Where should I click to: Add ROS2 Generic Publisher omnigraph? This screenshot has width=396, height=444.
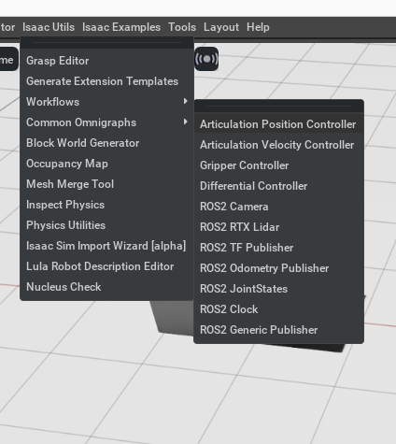pyautogui.click(x=278, y=330)
